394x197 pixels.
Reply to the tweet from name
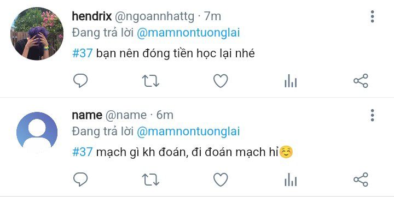(80, 180)
